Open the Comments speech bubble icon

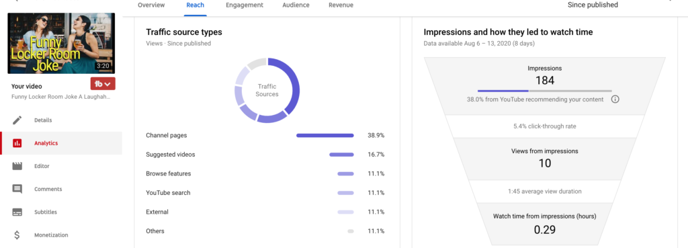click(17, 189)
